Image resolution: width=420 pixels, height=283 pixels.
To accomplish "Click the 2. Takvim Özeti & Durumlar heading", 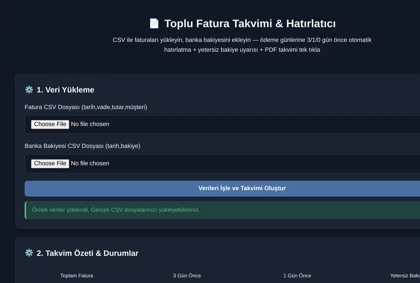I will click(x=87, y=253).
